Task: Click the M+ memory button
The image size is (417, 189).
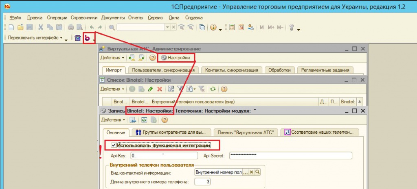Action: point(271,27)
